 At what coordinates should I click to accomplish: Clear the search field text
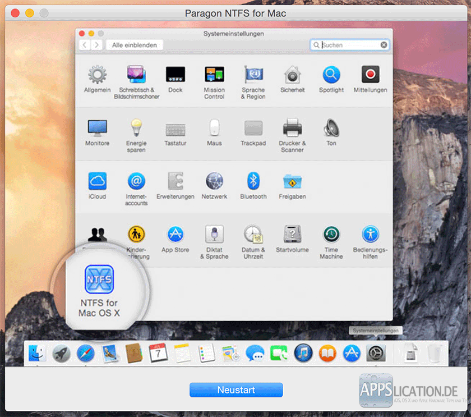[384, 45]
